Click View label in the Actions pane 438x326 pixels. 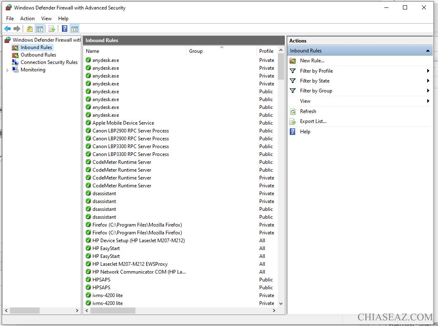point(305,101)
